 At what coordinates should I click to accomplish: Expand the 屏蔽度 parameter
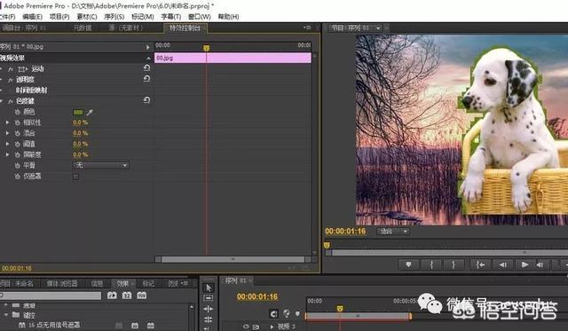pos(7,154)
